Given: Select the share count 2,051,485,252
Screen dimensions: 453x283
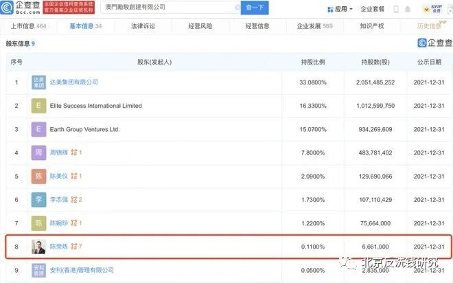Looking at the screenshot, I should coord(375,82).
